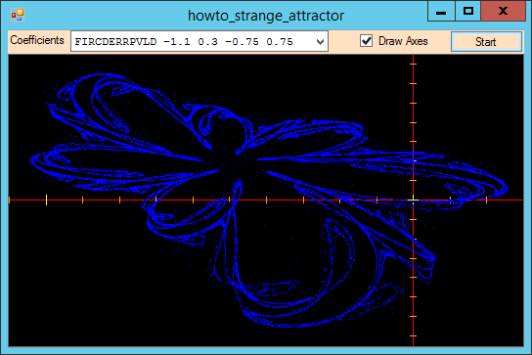The width and height of the screenshot is (532, 355).
Task: Toggle axes using the Draw Axes label
Action: (403, 41)
